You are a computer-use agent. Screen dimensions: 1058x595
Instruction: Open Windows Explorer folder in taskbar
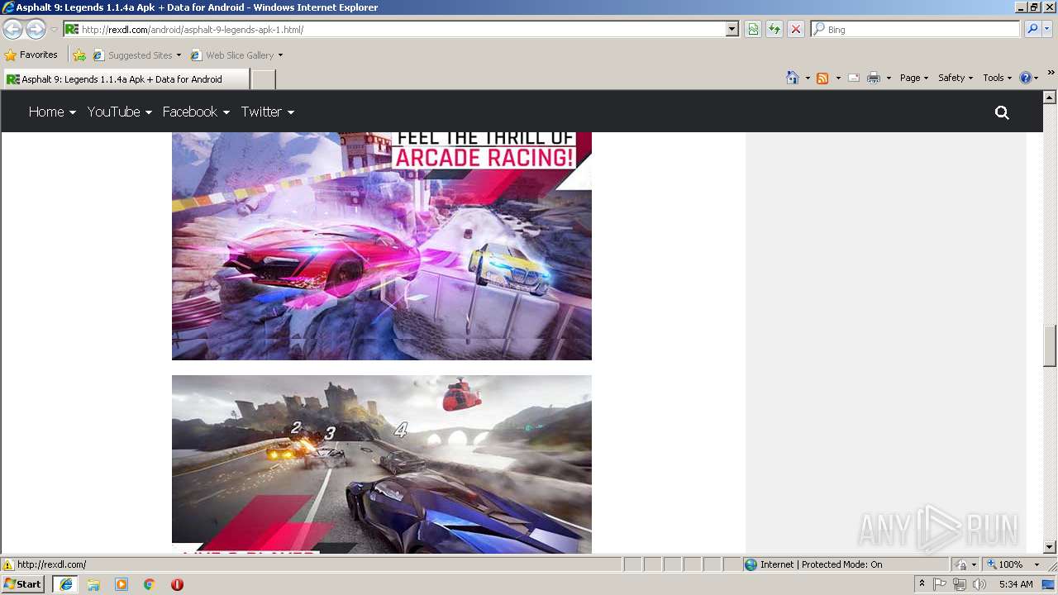click(x=93, y=584)
